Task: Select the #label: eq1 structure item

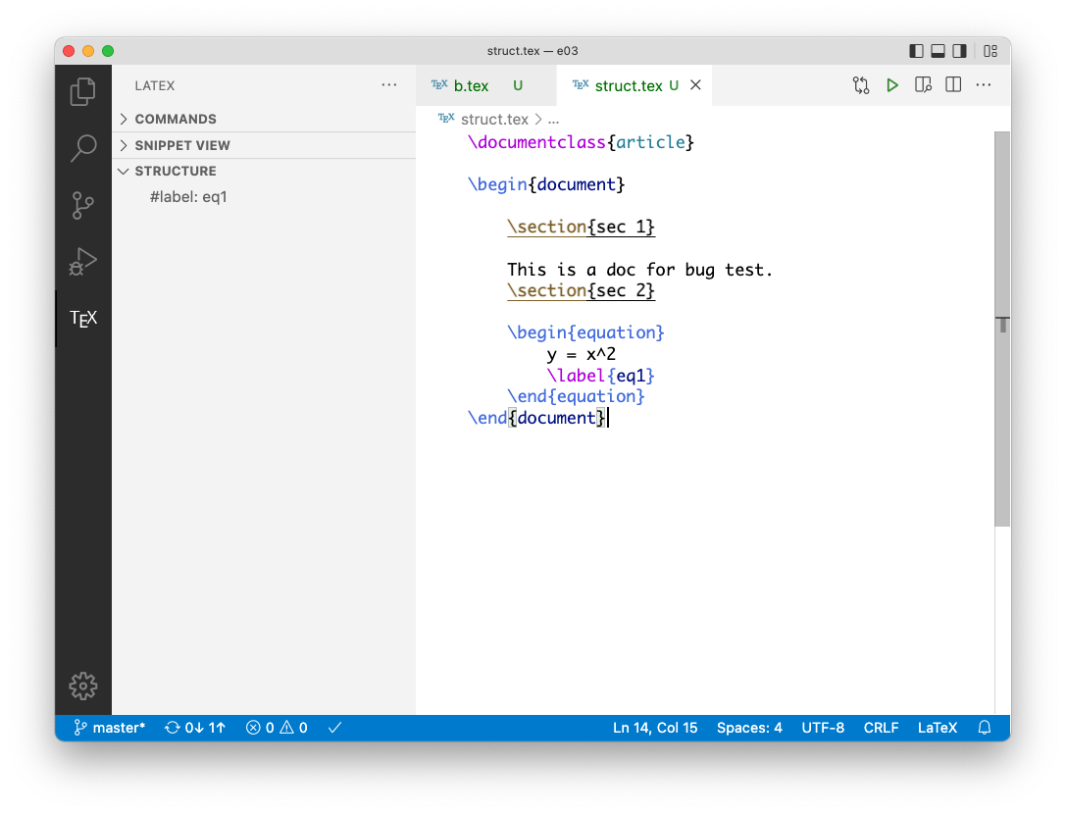Action: tap(264, 197)
